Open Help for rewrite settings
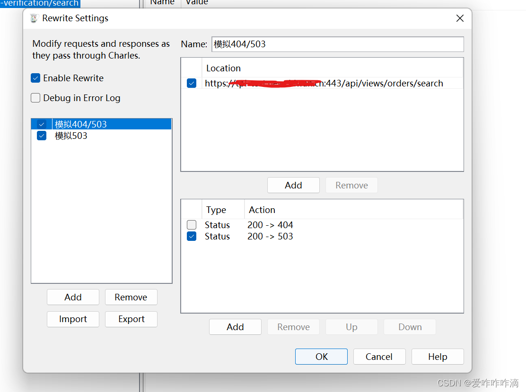 [x=438, y=357]
